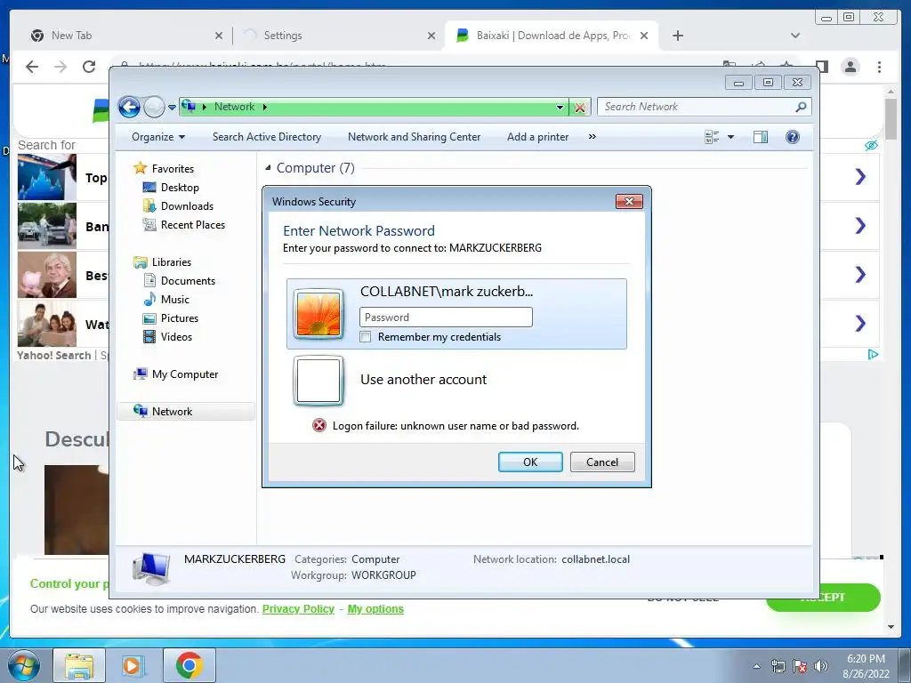Image resolution: width=911 pixels, height=683 pixels.
Task: Stop loading with red X in address bar
Action: (x=579, y=108)
